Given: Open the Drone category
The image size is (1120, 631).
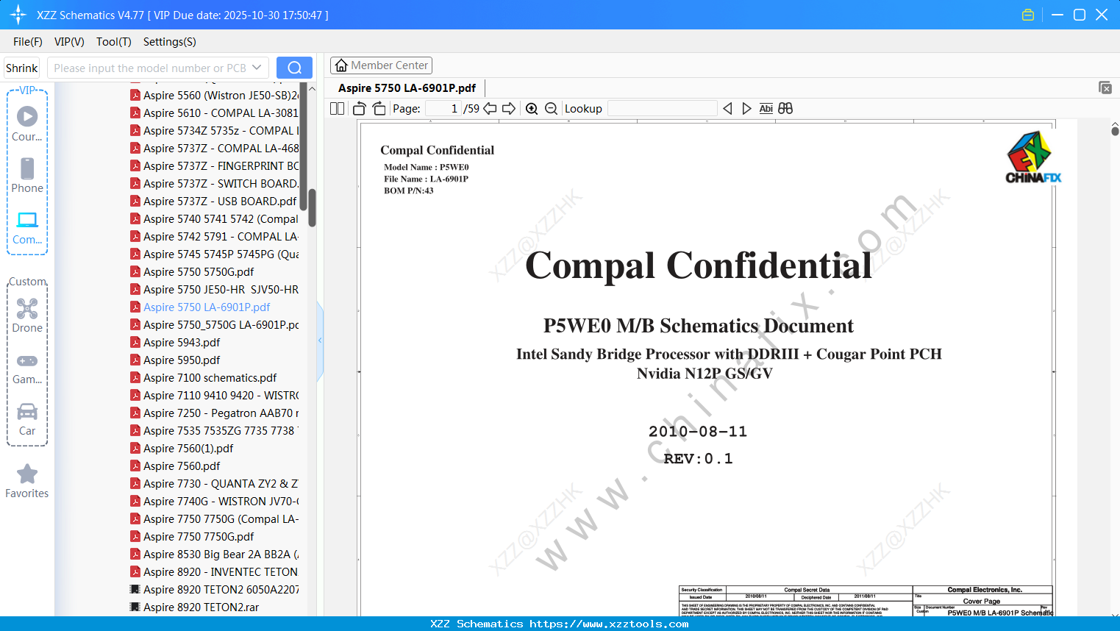Looking at the screenshot, I should 27,315.
